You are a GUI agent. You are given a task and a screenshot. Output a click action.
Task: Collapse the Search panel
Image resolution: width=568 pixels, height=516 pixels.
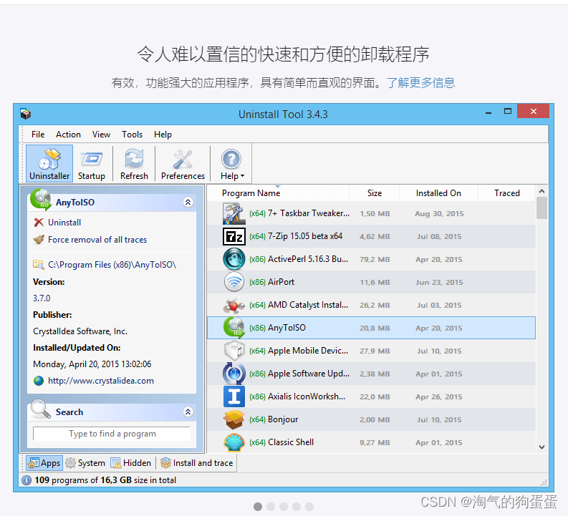tap(188, 412)
